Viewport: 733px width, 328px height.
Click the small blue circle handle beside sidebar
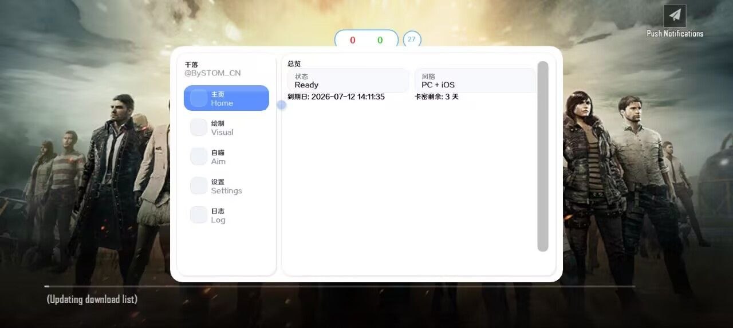(x=281, y=105)
